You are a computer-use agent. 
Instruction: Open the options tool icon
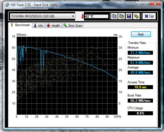(136, 16)
